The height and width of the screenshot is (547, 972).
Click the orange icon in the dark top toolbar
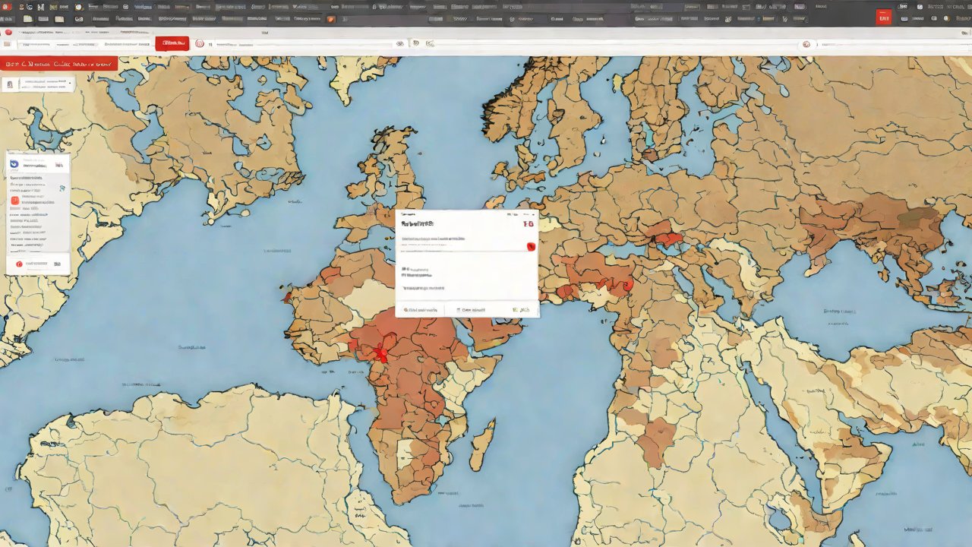(330, 19)
